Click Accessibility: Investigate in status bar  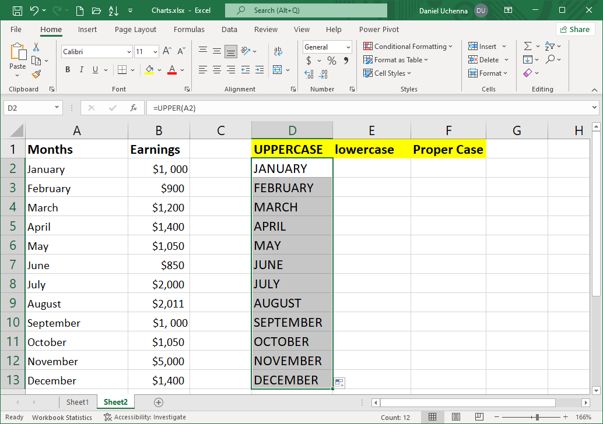(x=145, y=417)
